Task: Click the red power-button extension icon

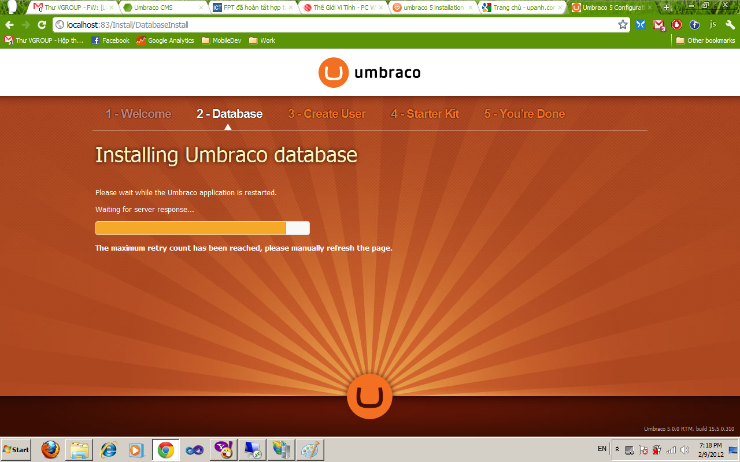Action: (676, 25)
